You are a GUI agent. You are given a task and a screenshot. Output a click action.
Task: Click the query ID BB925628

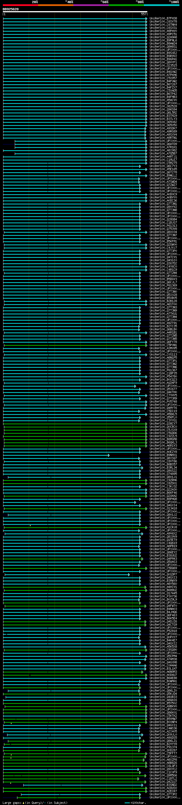click(x=11, y=9)
